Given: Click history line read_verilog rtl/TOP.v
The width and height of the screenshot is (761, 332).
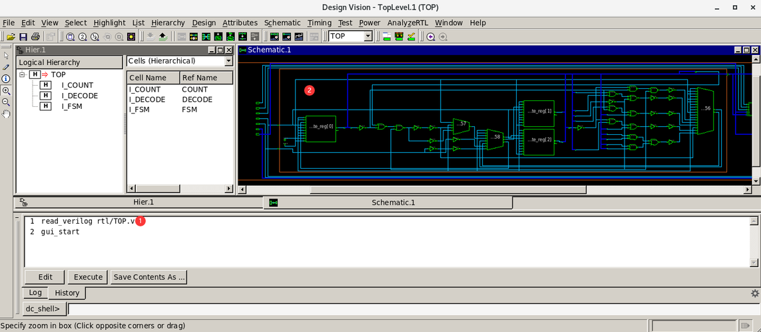Looking at the screenshot, I should [x=87, y=221].
